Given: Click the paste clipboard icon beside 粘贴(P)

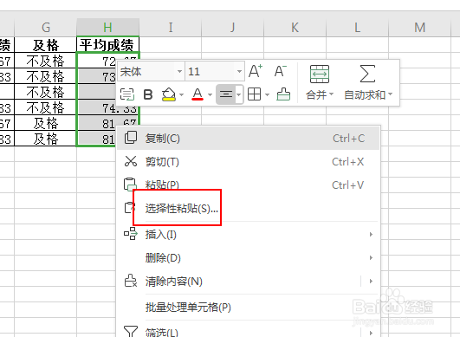Looking at the screenshot, I should pyautogui.click(x=130, y=185).
